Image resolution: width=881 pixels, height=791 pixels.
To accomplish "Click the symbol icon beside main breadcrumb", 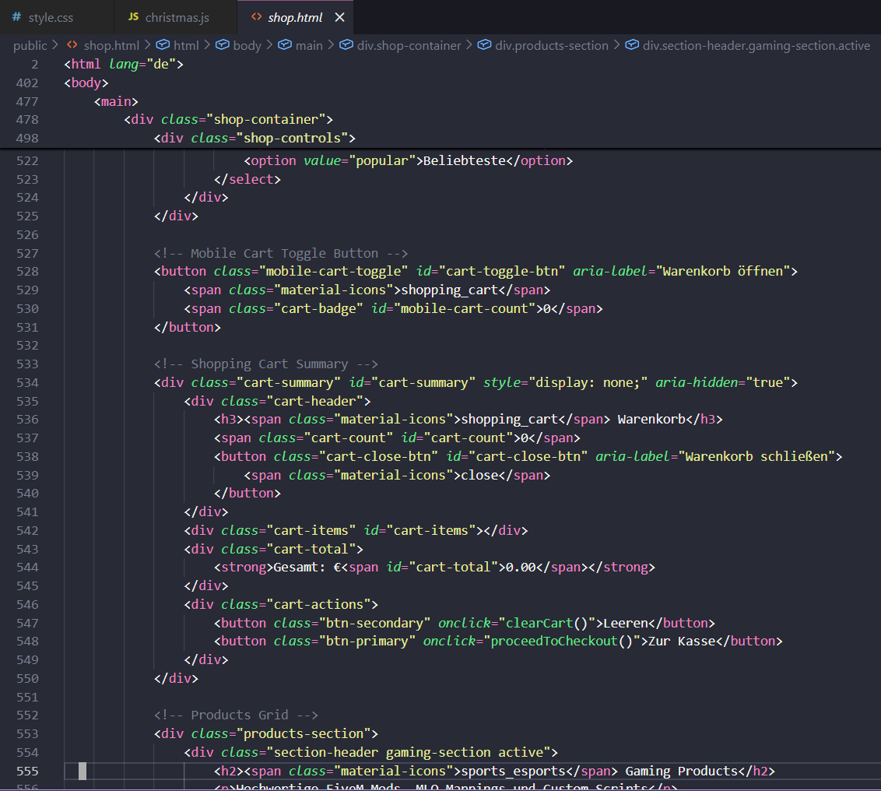I will pyautogui.click(x=285, y=45).
